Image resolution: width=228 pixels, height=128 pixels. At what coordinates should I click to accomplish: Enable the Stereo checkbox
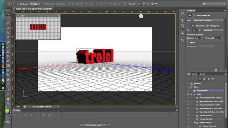click(188, 43)
